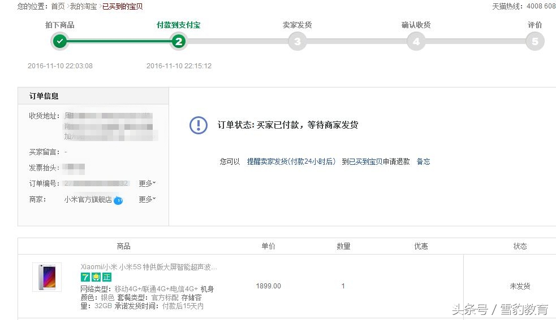Click the 确认收货 step label
The width and height of the screenshot is (556, 320).
pos(416,25)
